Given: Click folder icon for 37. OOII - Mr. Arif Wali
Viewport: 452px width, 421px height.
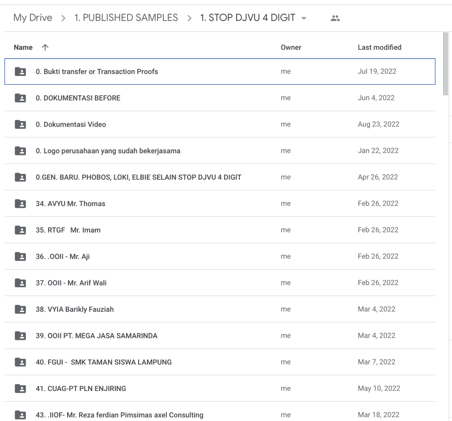Looking at the screenshot, I should click(20, 283).
